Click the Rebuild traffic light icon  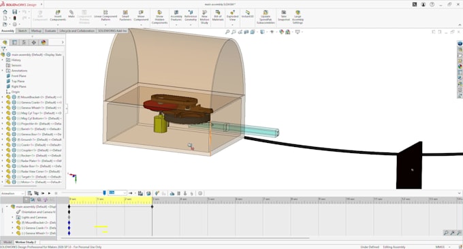click(14, 18)
